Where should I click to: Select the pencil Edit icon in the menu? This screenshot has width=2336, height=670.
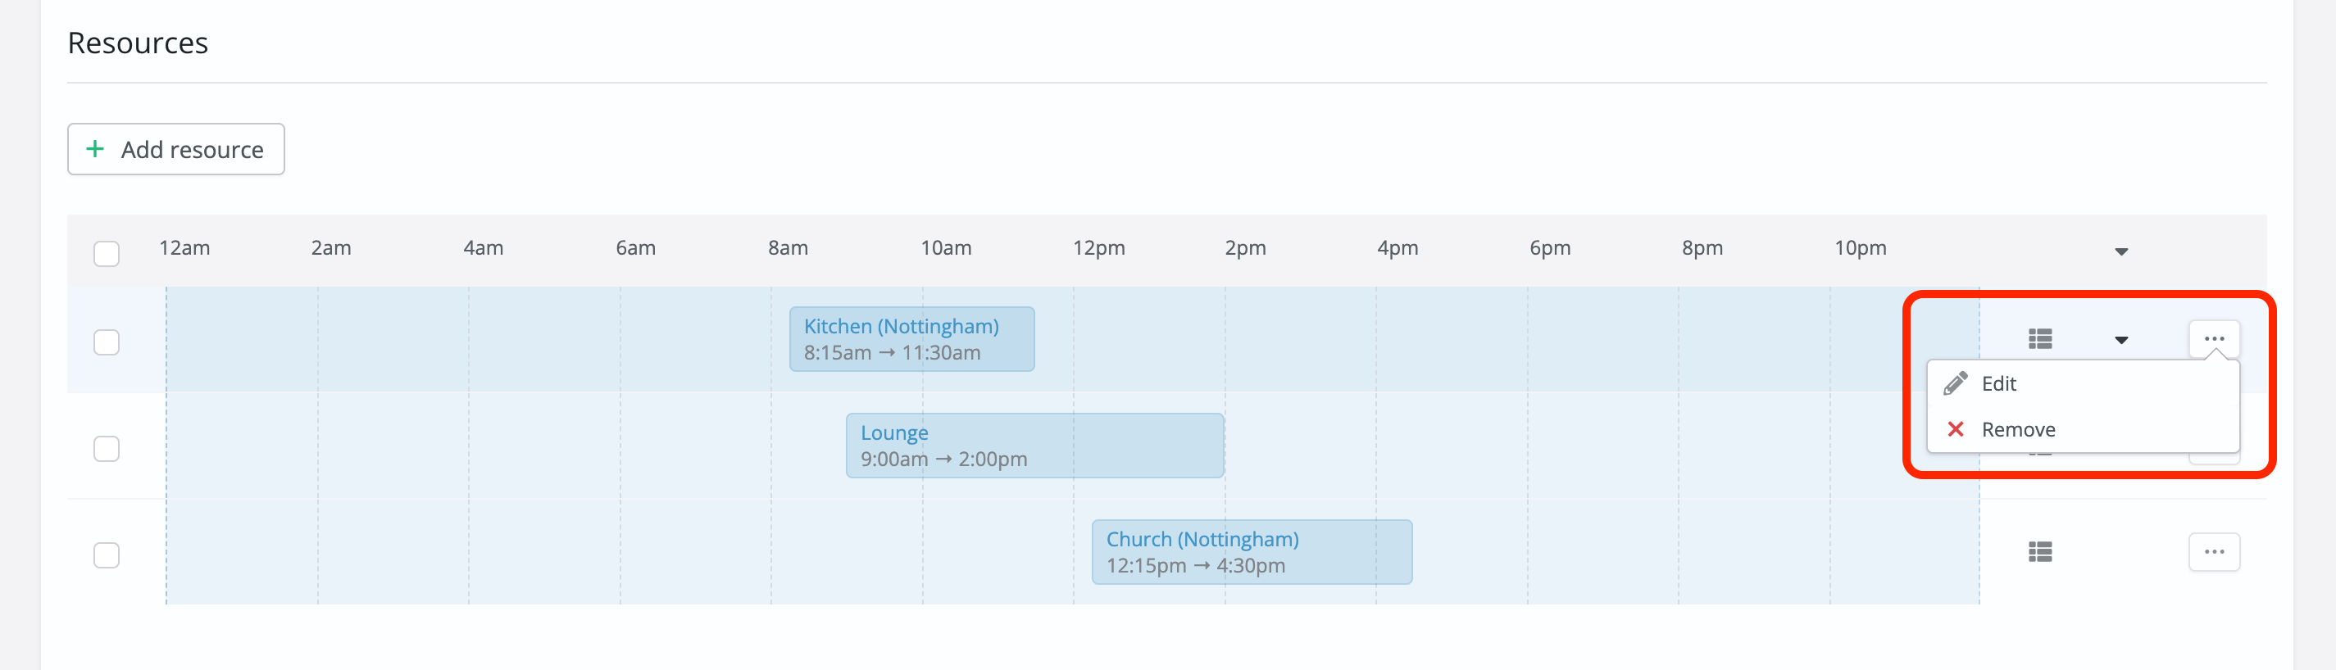point(1956,383)
